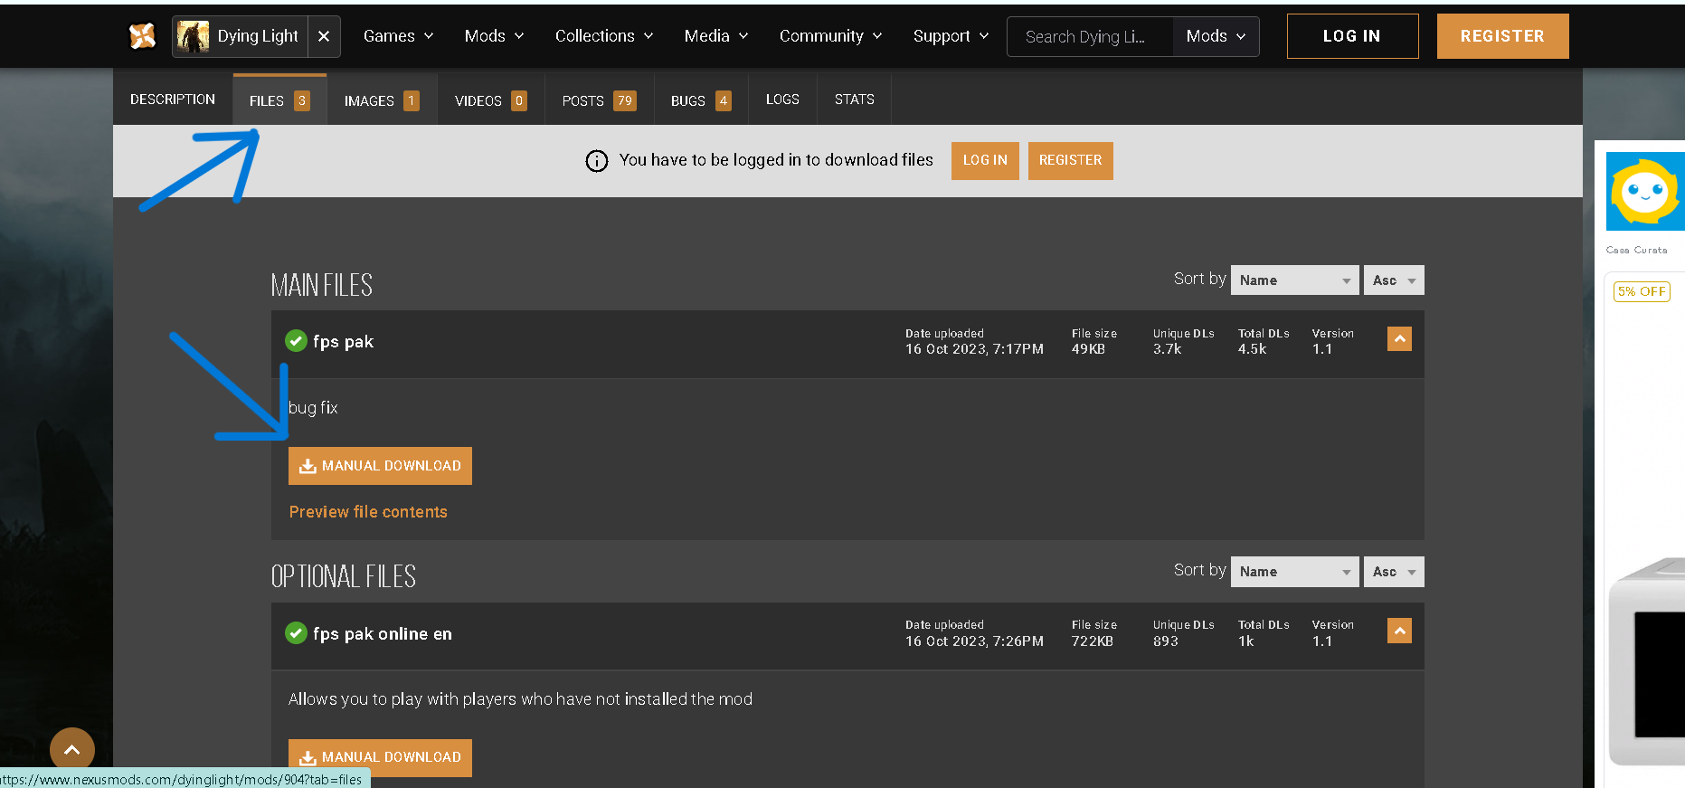Open Optional Files sort-by Name dropdown
This screenshot has width=1685, height=788.
click(1294, 572)
